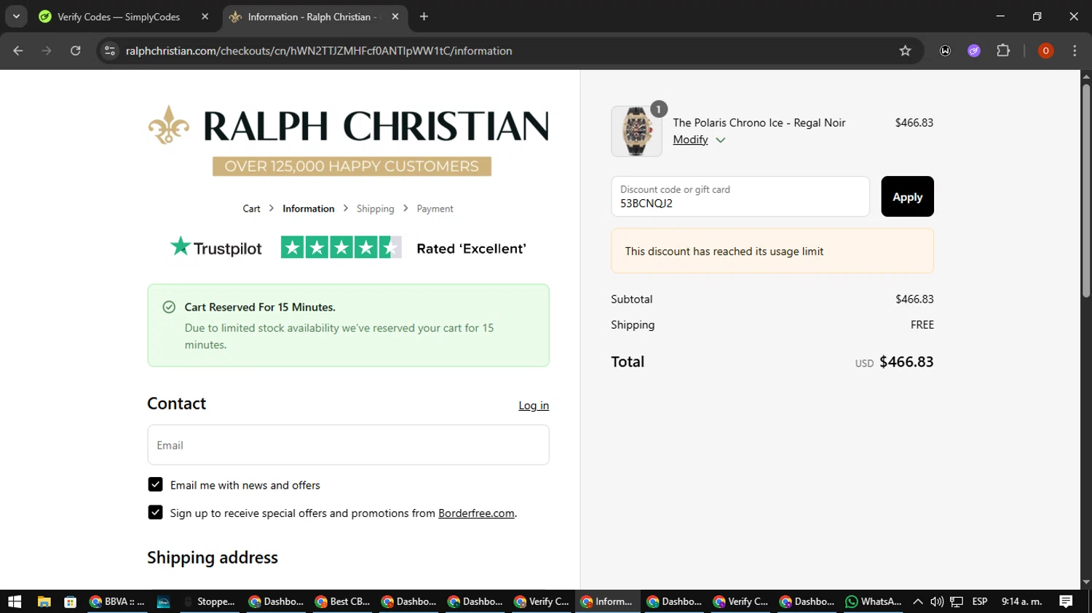Click the OVER 125,000 HAPPY CUSTOMERS banner
The width and height of the screenshot is (1092, 613).
[x=352, y=167]
